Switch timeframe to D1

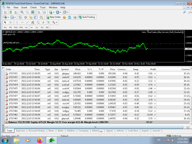point(37,28)
